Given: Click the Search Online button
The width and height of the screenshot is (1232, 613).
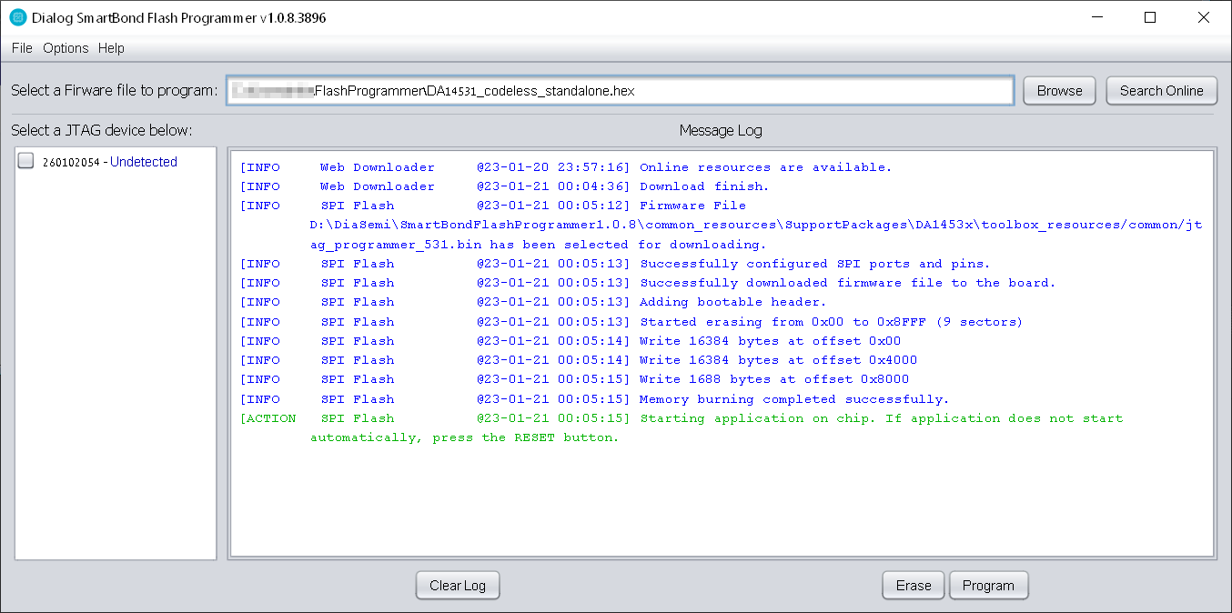Looking at the screenshot, I should (1162, 91).
